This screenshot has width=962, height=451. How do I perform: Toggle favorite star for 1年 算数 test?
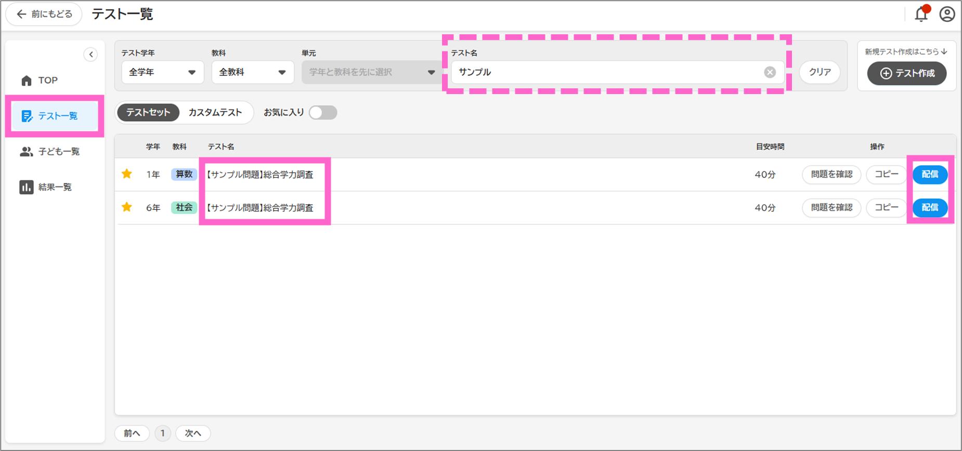[x=127, y=174]
